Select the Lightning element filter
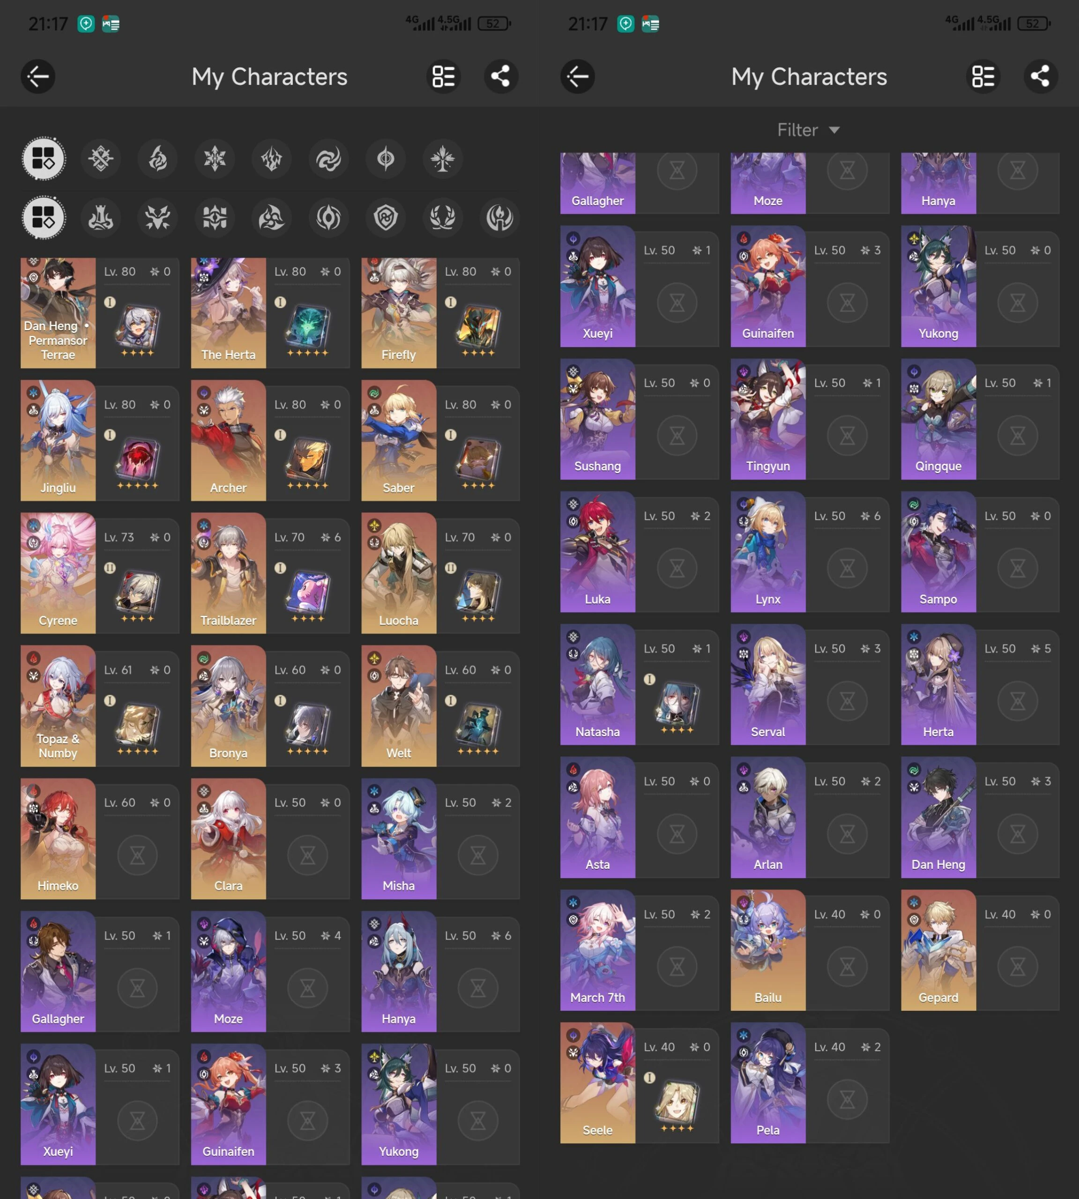This screenshot has height=1199, width=1079. click(x=272, y=159)
